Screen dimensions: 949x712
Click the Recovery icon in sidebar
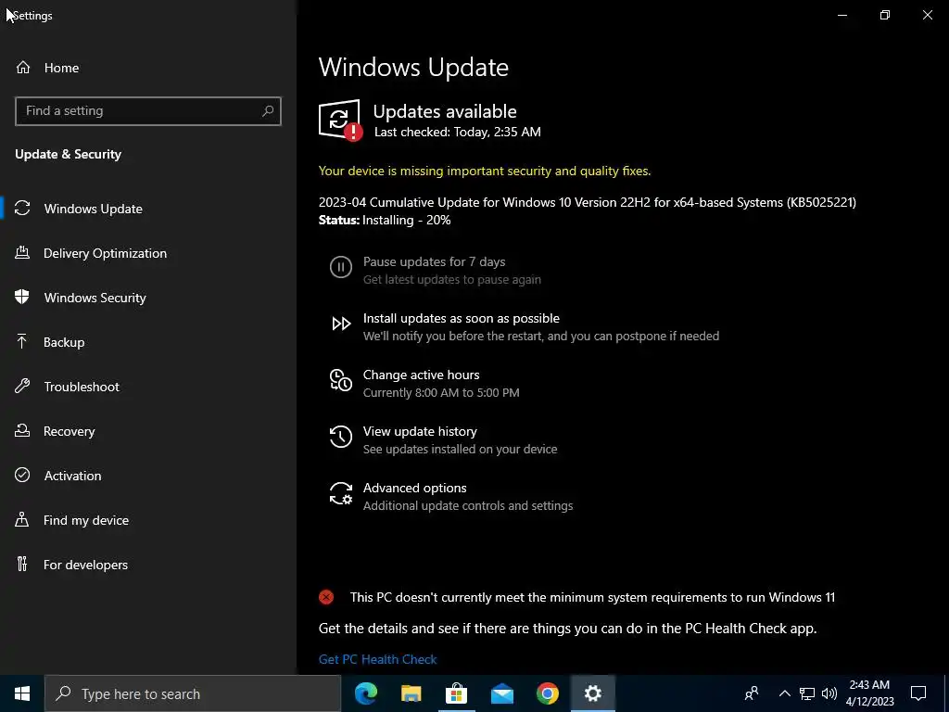(x=22, y=430)
